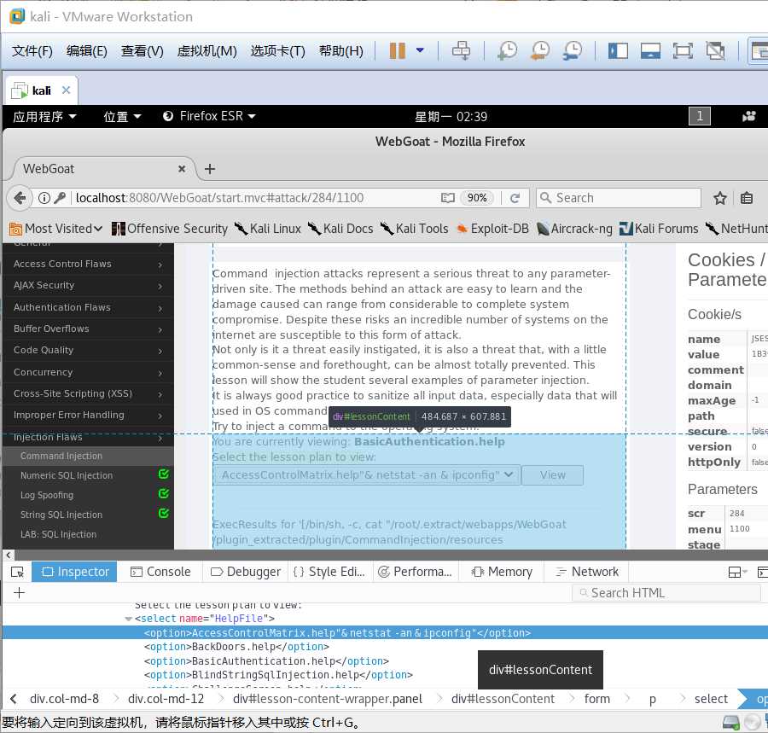
Task: Click the send Ctrl+Alt+Del toolbar icon
Action: pyautogui.click(x=461, y=50)
